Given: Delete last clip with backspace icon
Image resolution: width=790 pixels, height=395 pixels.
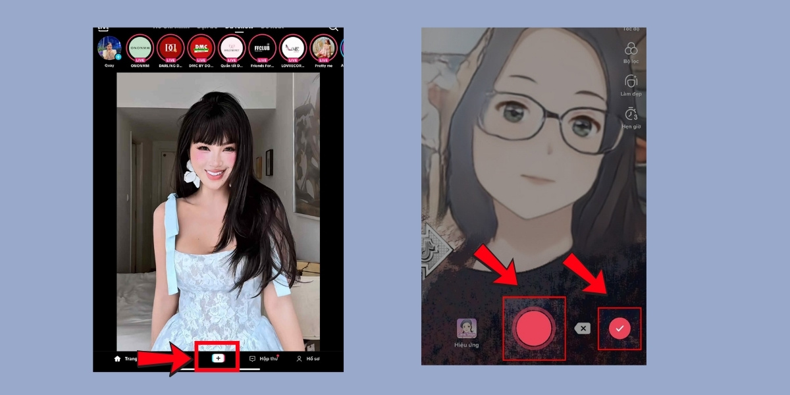Looking at the screenshot, I should (x=583, y=329).
